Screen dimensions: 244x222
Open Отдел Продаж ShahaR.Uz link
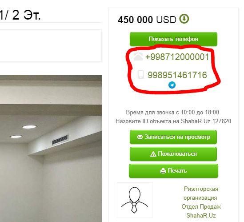pyautogui.click(x=201, y=211)
